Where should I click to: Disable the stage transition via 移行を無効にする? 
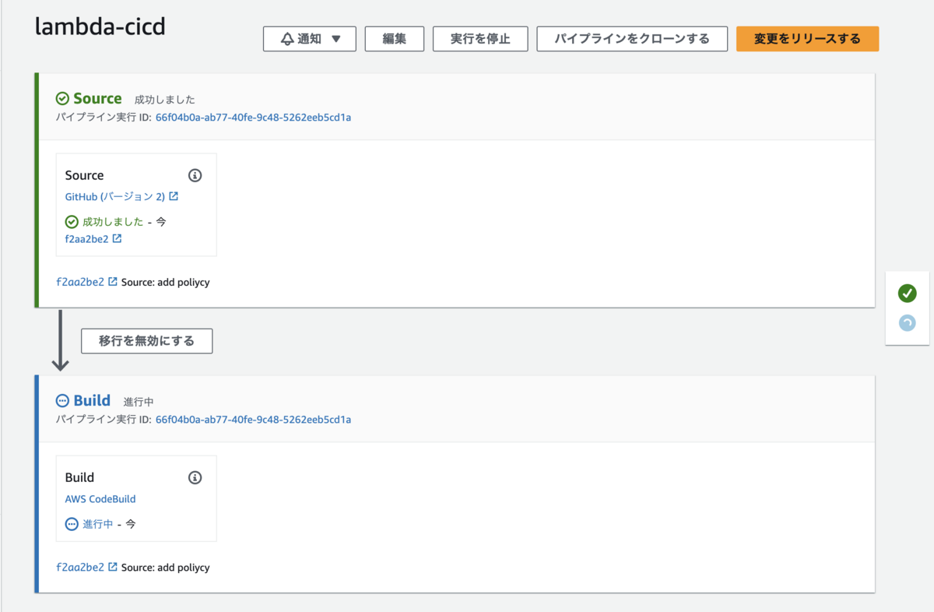146,340
